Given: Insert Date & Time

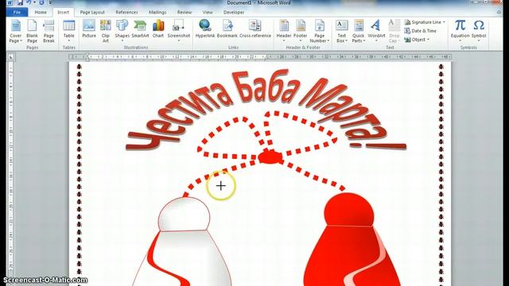Looking at the screenshot, I should (x=421, y=31).
